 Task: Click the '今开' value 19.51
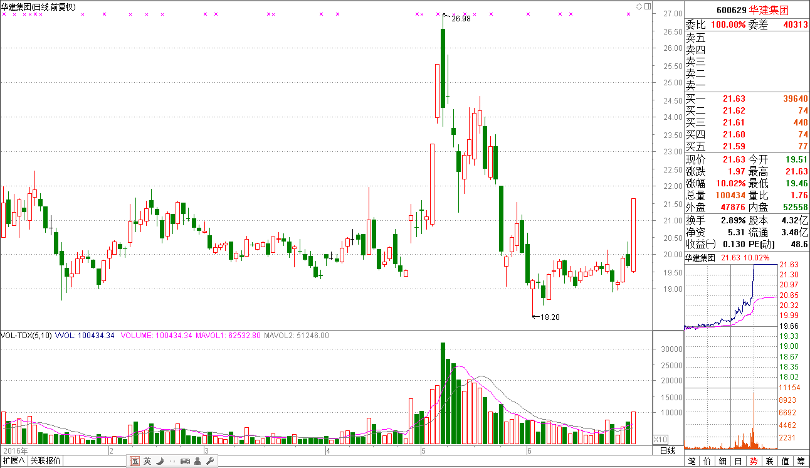(797, 159)
